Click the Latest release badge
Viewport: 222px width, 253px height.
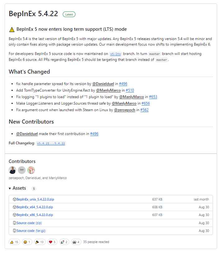69,14
